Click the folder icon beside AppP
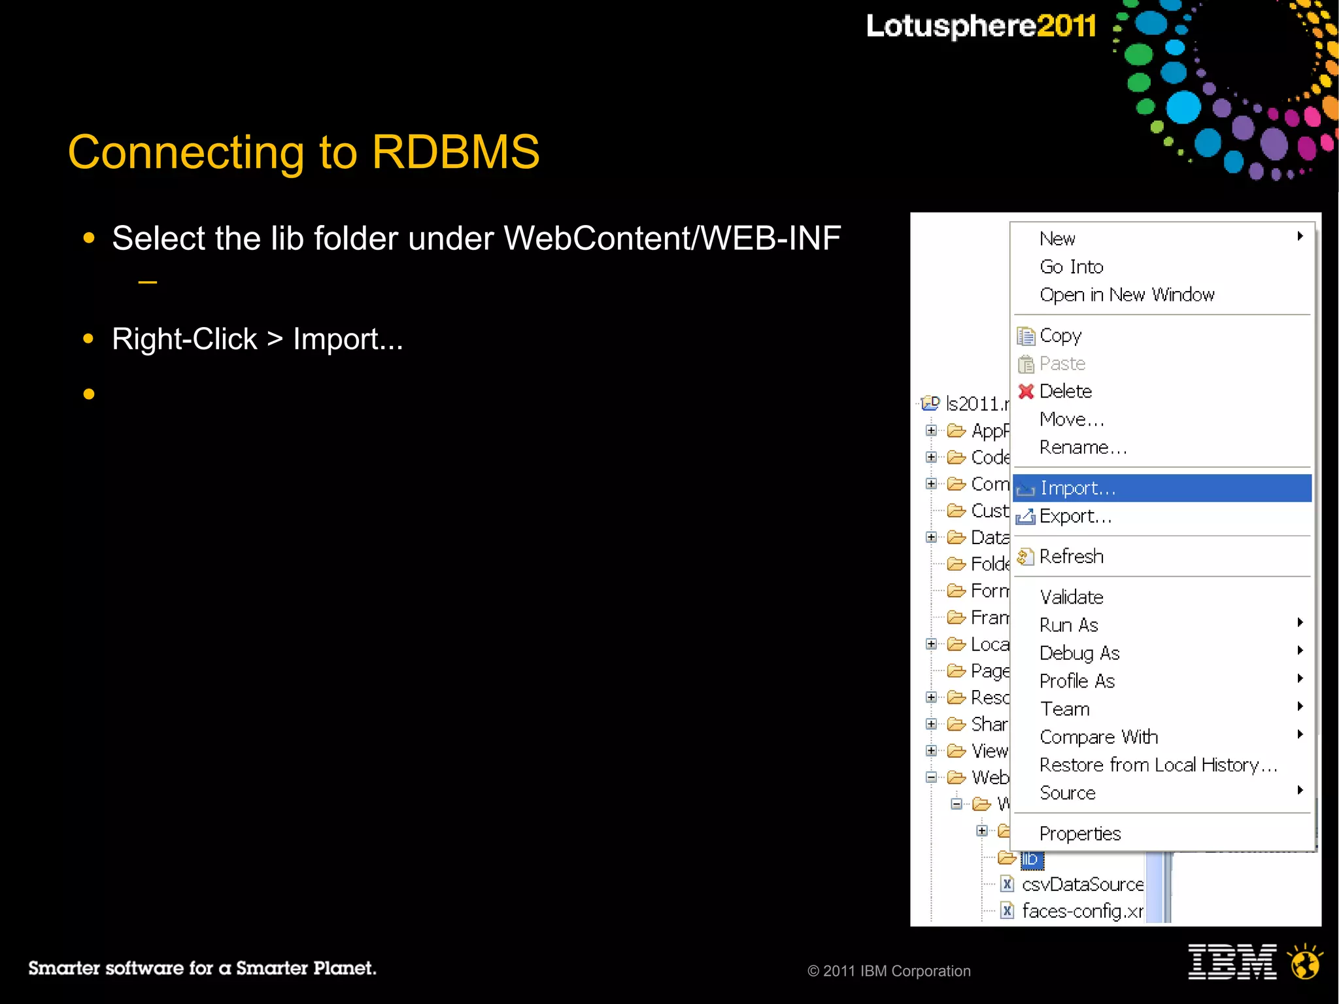Screen dimensions: 1339x1004 (957, 430)
